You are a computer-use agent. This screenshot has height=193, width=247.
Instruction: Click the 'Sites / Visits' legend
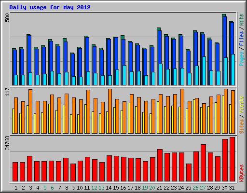click(242, 115)
